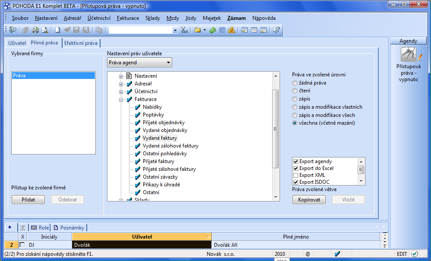Open the calculator icon in toolbar

[x=222, y=30]
